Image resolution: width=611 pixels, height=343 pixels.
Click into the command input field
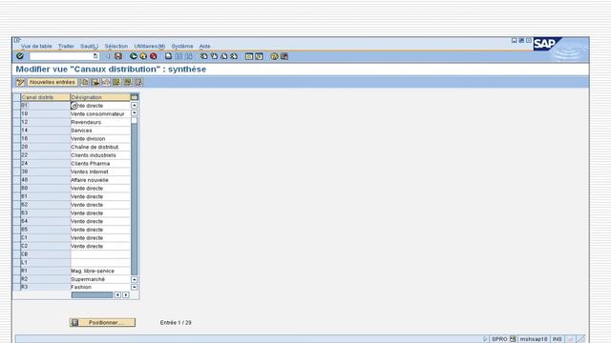61,56
